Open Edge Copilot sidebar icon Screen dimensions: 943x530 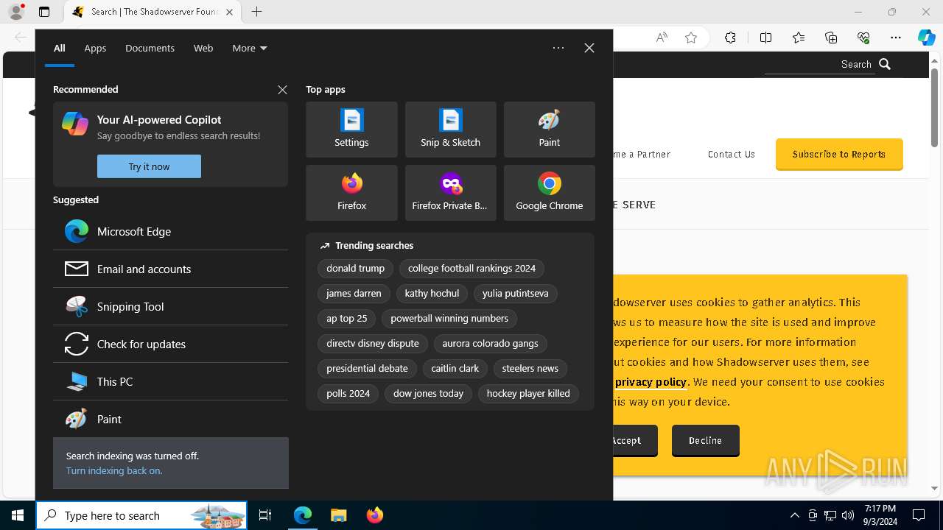click(926, 38)
